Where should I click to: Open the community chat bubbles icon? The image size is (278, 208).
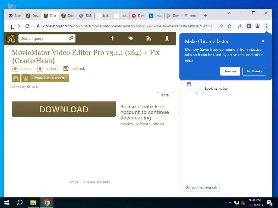pyautogui.click(x=131, y=38)
